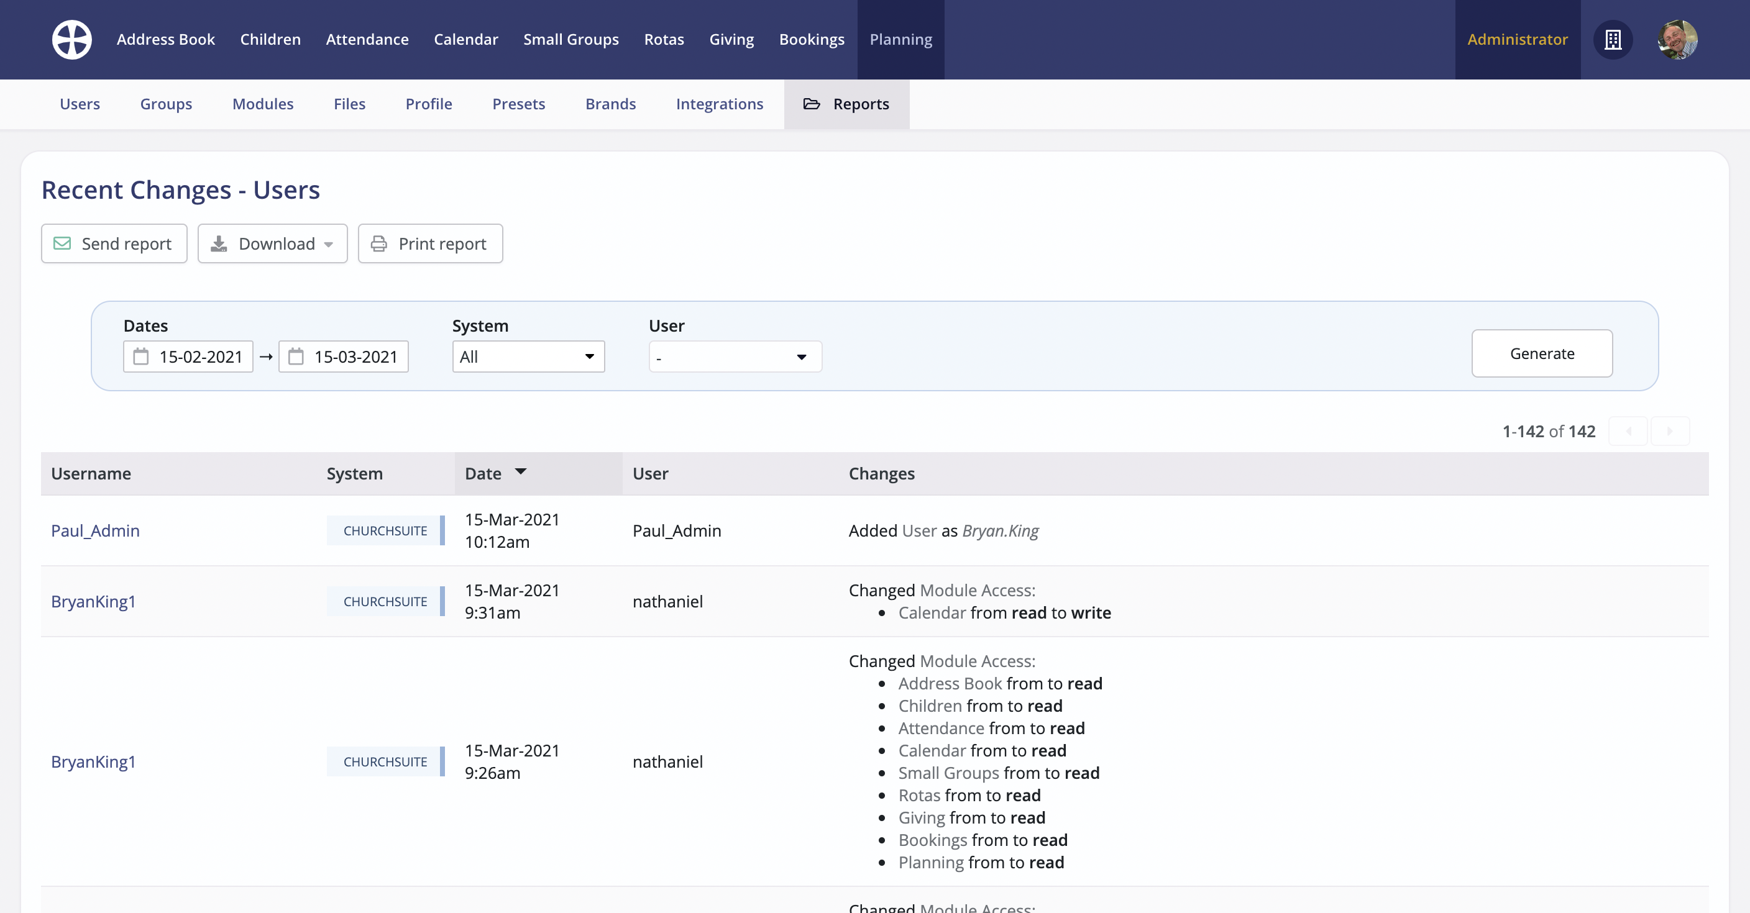The height and width of the screenshot is (913, 1750).
Task: Go to next results page arrow
Action: point(1669,431)
